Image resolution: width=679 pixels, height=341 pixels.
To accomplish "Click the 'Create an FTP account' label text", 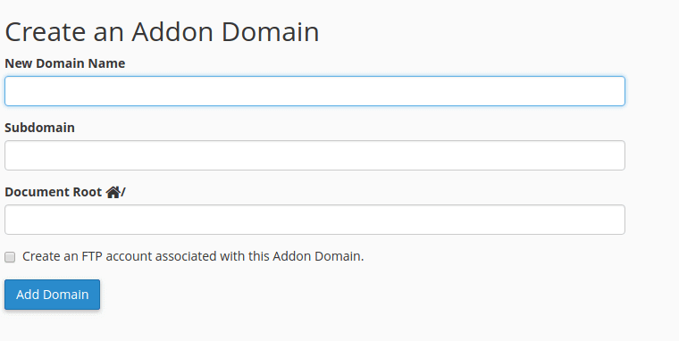I will tap(193, 256).
